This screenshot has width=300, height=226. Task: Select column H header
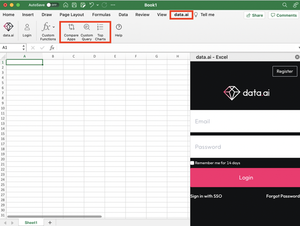178,56
